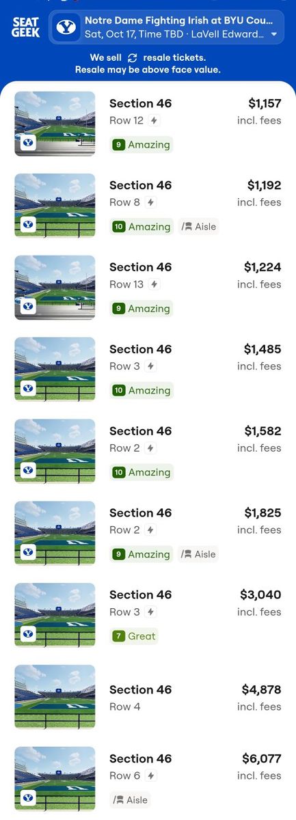Open seat view thumbnail for $1,157 listing
The height and width of the screenshot is (820, 296).
(x=55, y=124)
